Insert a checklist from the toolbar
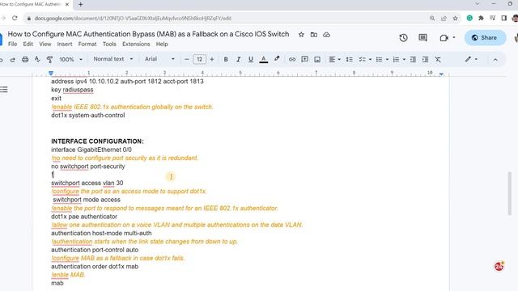Image resolution: width=518 pixels, height=291 pixels. (x=362, y=59)
